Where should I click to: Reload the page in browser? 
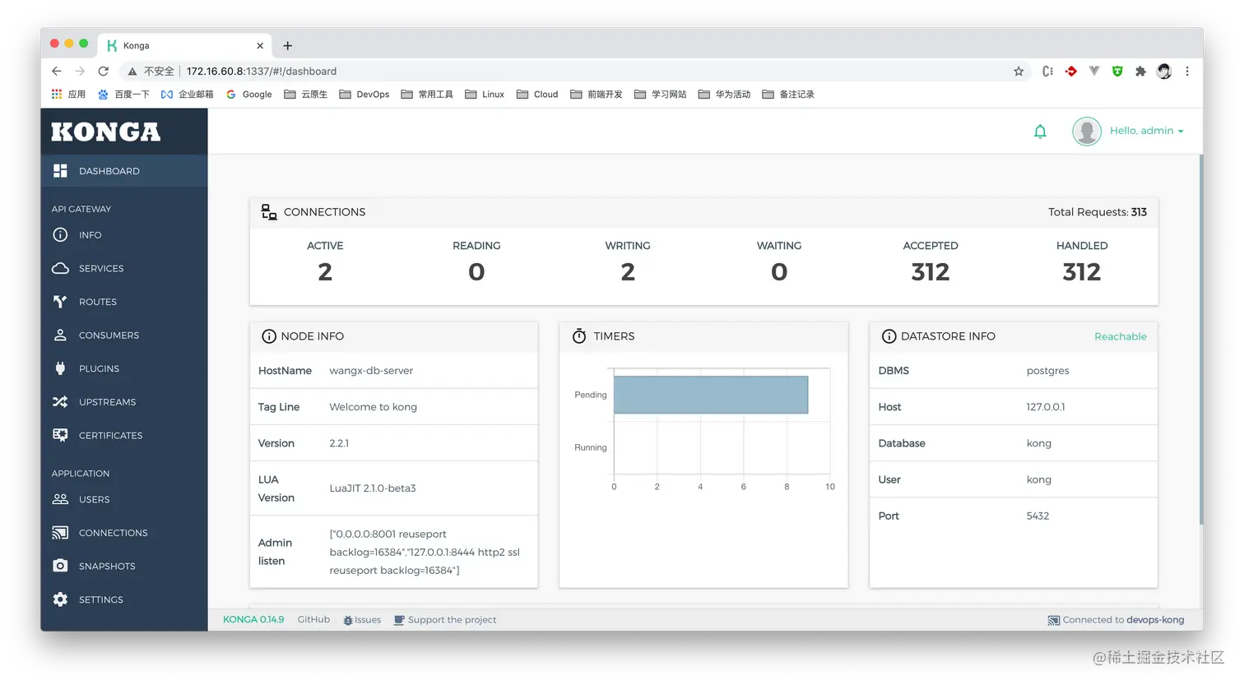(103, 72)
